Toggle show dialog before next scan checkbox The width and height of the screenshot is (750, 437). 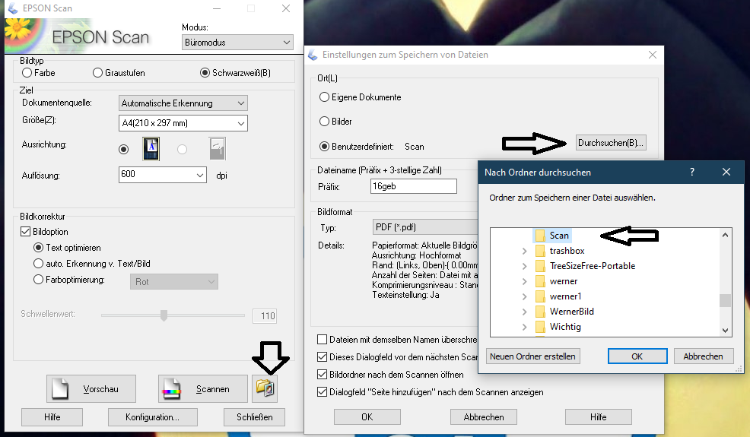(323, 356)
